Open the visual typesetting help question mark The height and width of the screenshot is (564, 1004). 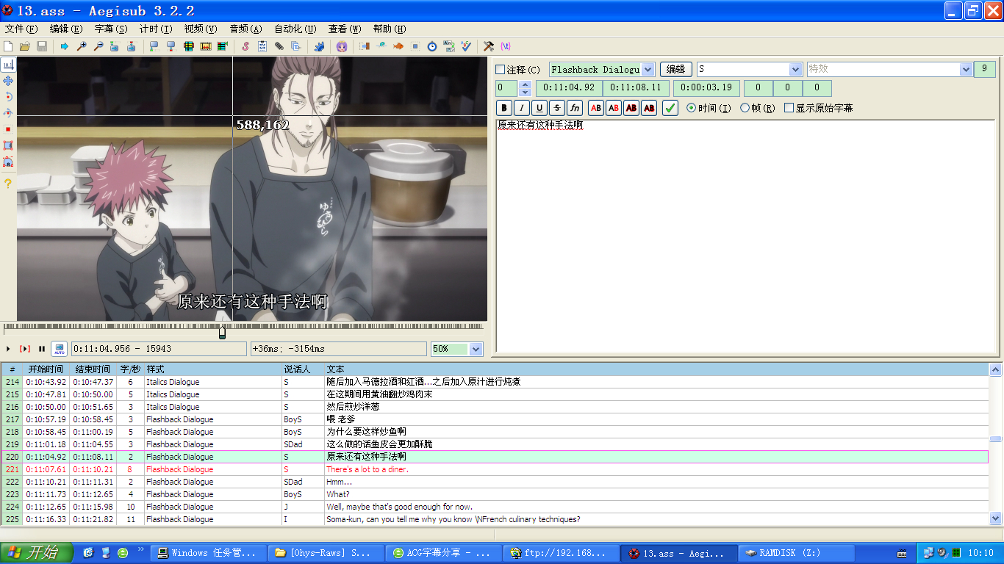pos(8,184)
